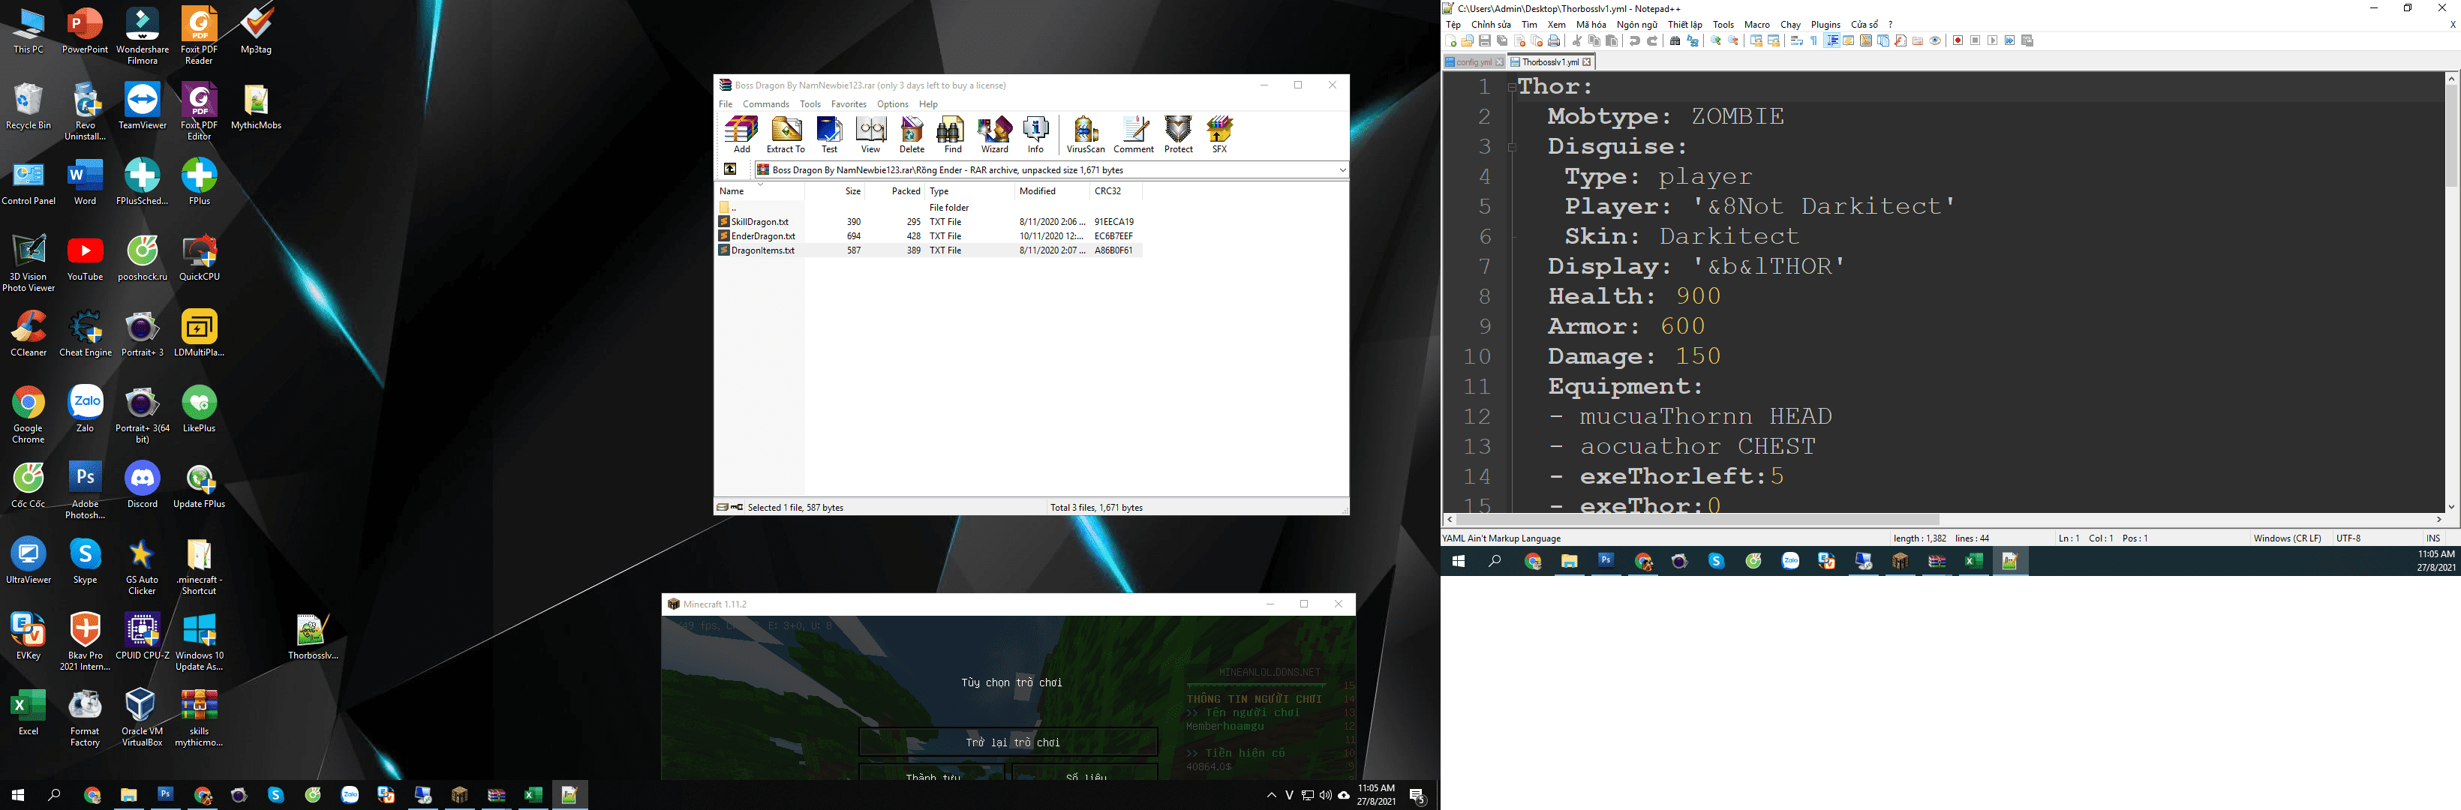Click Notepad++ find binoculars icon
2461x810 pixels.
(x=1675, y=41)
